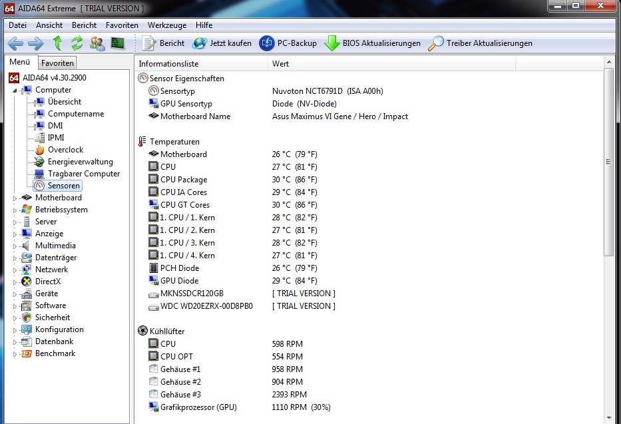Expand the Betriebssystem tree node arrow
This screenshot has height=424, width=621.
click(x=15, y=210)
